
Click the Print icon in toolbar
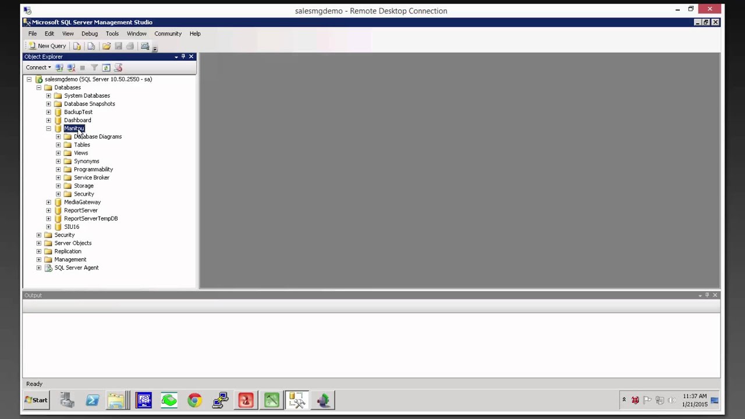(130, 46)
